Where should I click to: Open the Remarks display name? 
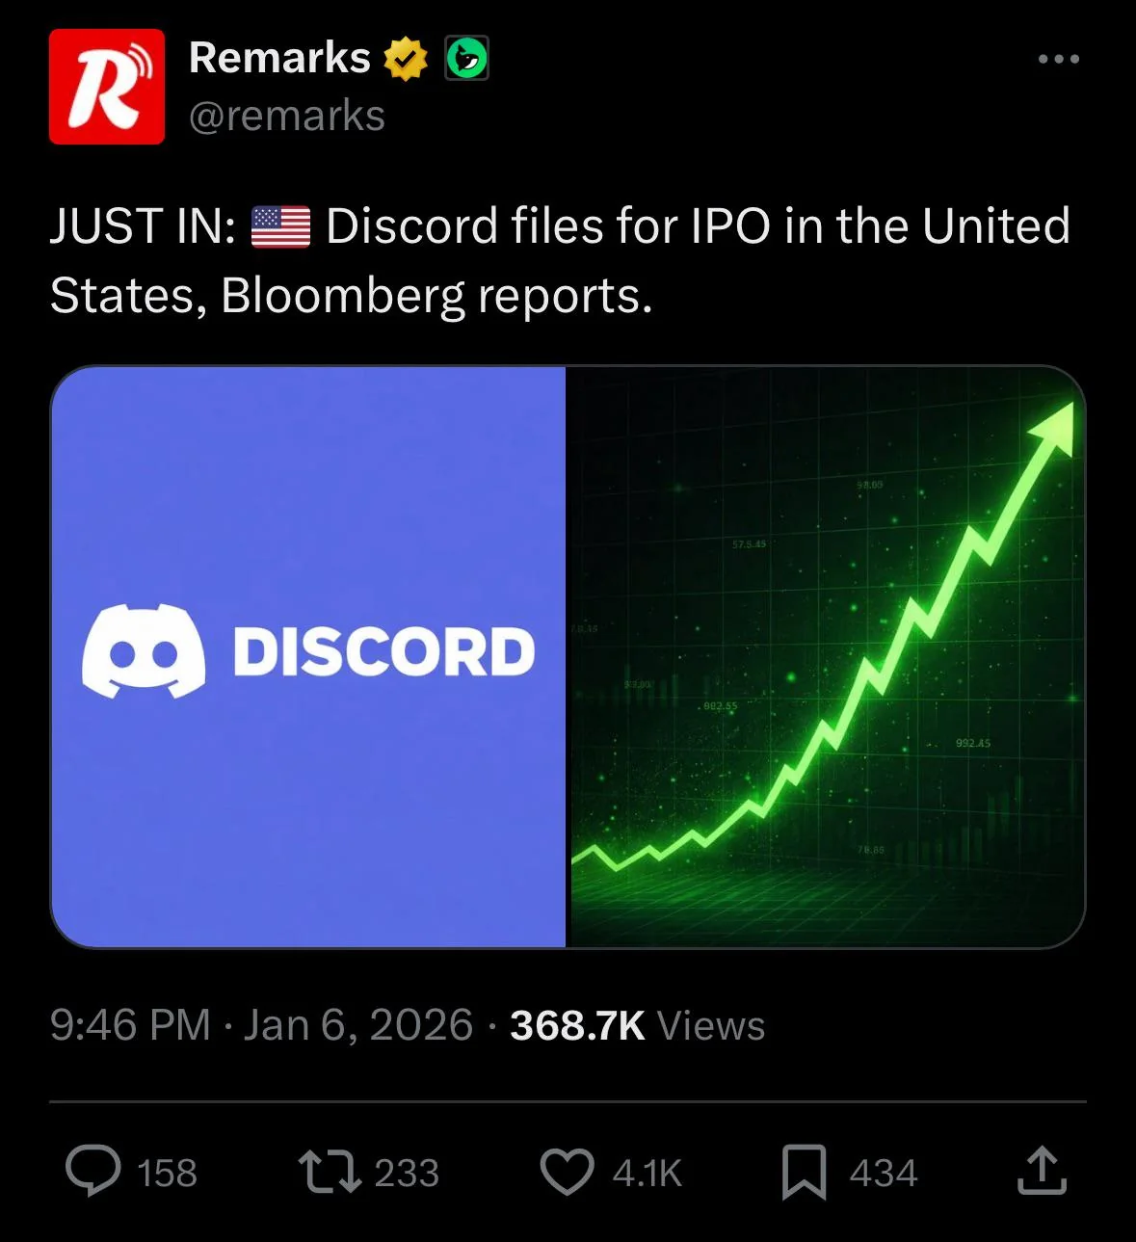point(279,59)
